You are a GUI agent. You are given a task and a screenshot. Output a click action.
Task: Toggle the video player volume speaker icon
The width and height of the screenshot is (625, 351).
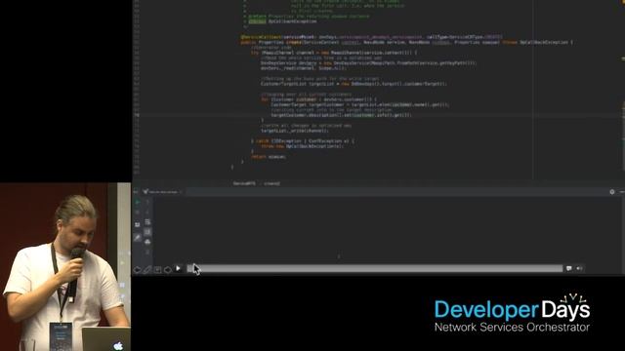pos(579,269)
